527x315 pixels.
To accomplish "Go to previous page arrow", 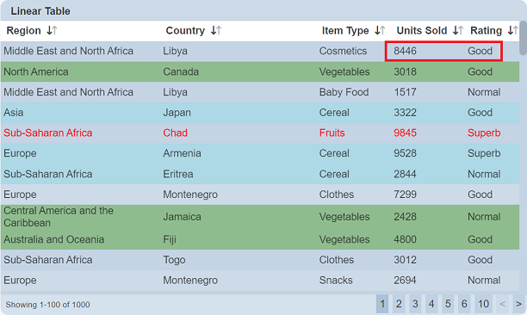I will (503, 304).
